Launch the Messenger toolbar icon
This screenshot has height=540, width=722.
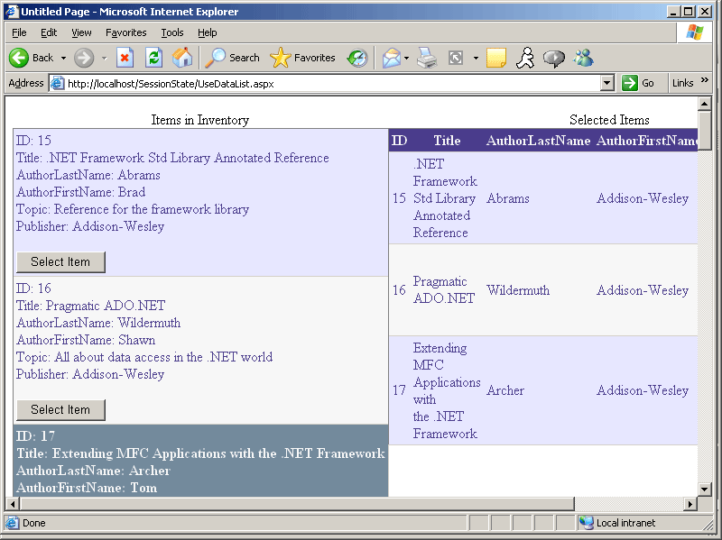583,58
